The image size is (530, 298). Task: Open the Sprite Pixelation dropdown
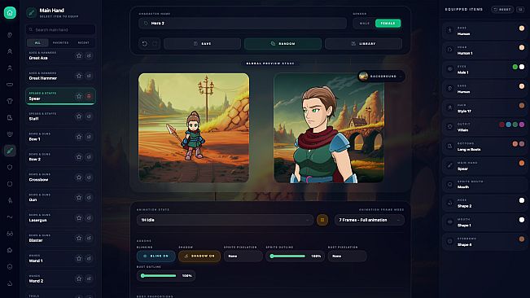tap(243, 256)
